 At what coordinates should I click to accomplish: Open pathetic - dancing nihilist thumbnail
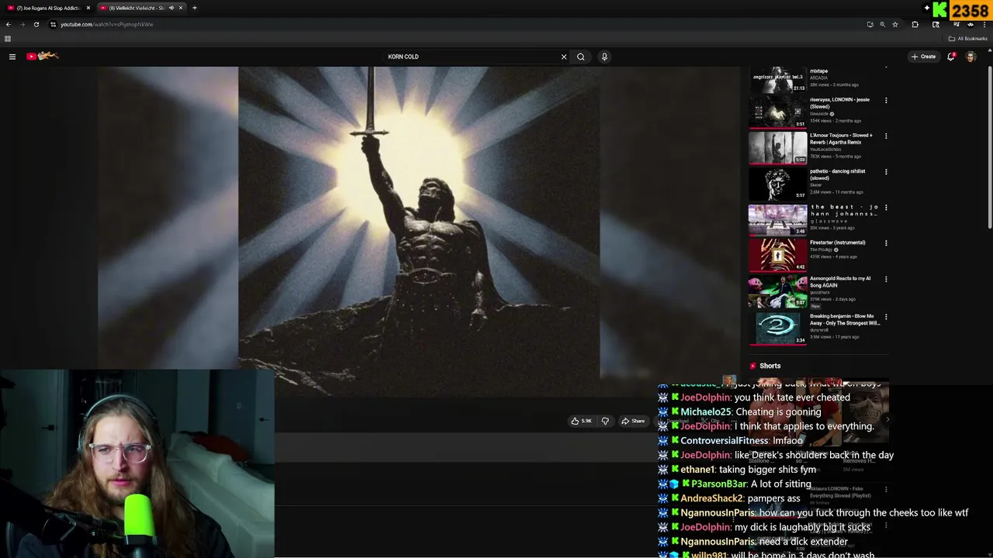coord(777,184)
